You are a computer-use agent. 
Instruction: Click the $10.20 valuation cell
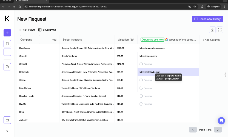[x=126, y=119]
